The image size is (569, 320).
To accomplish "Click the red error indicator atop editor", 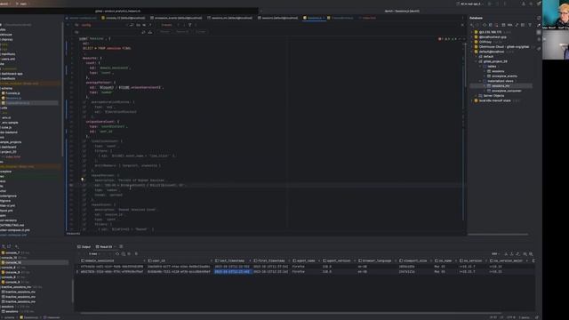I will 440,39.
